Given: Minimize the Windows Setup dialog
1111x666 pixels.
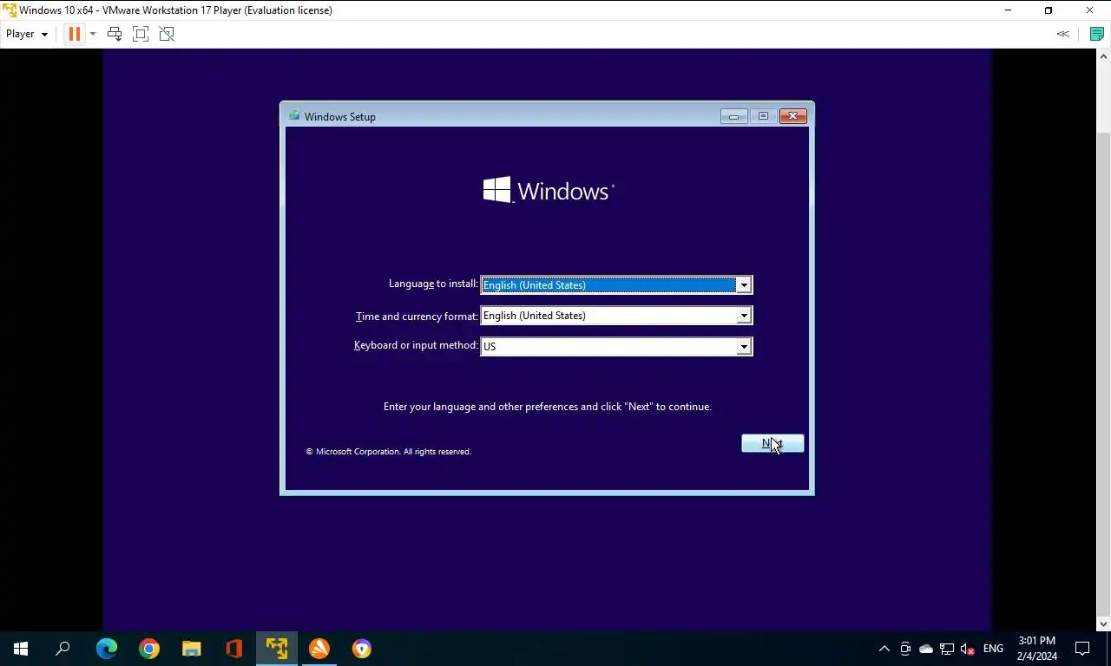Looking at the screenshot, I should tap(733, 116).
